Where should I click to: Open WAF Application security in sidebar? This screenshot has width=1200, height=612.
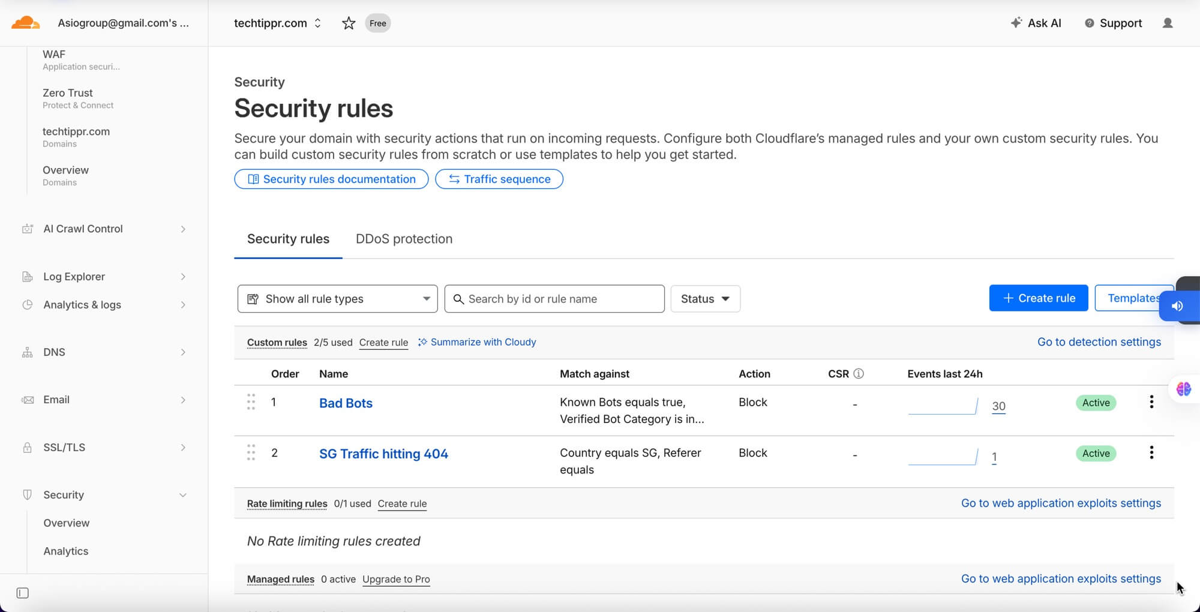click(81, 60)
